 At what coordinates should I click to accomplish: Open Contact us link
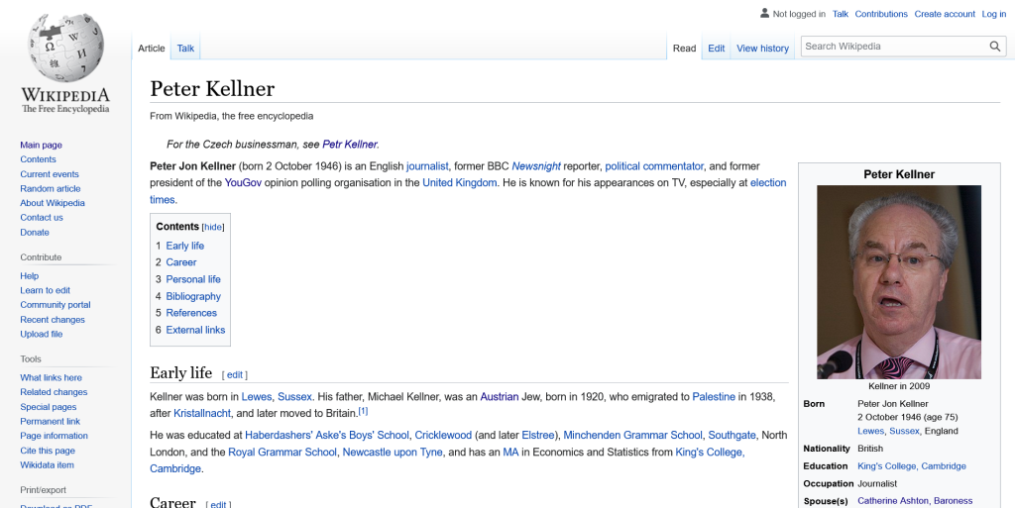click(x=42, y=217)
